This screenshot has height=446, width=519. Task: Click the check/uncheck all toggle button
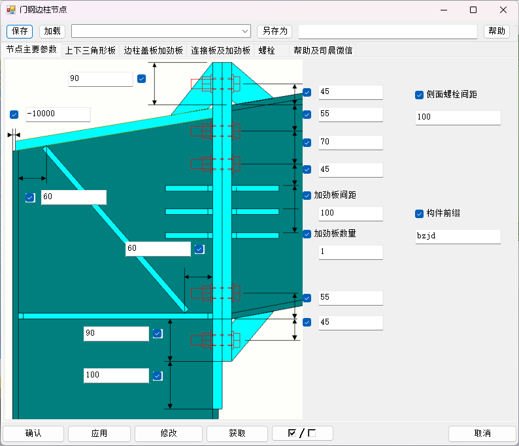(x=302, y=434)
